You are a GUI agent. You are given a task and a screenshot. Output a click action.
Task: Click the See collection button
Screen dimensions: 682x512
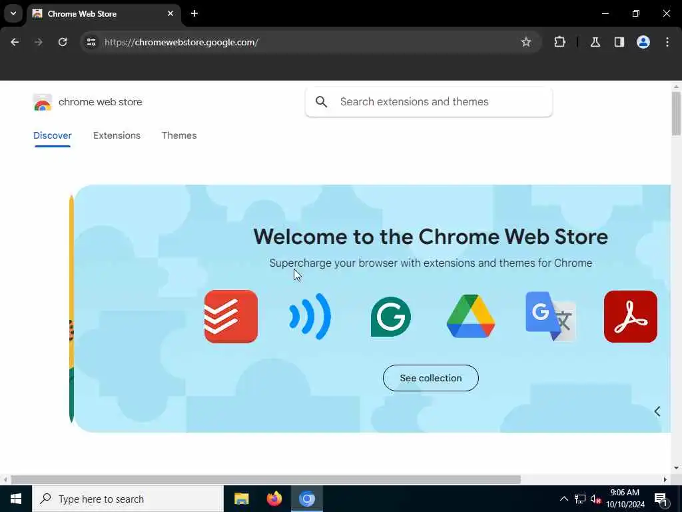[x=431, y=378]
